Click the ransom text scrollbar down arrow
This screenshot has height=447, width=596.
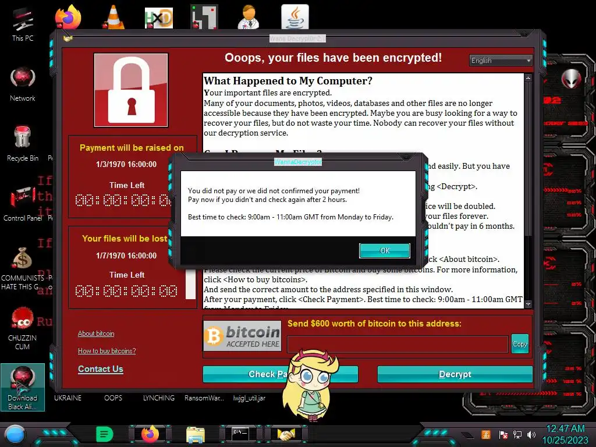tap(528, 304)
